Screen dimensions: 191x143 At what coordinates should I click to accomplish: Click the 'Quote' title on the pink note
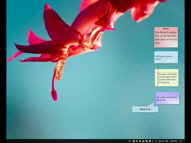(x=166, y=29)
